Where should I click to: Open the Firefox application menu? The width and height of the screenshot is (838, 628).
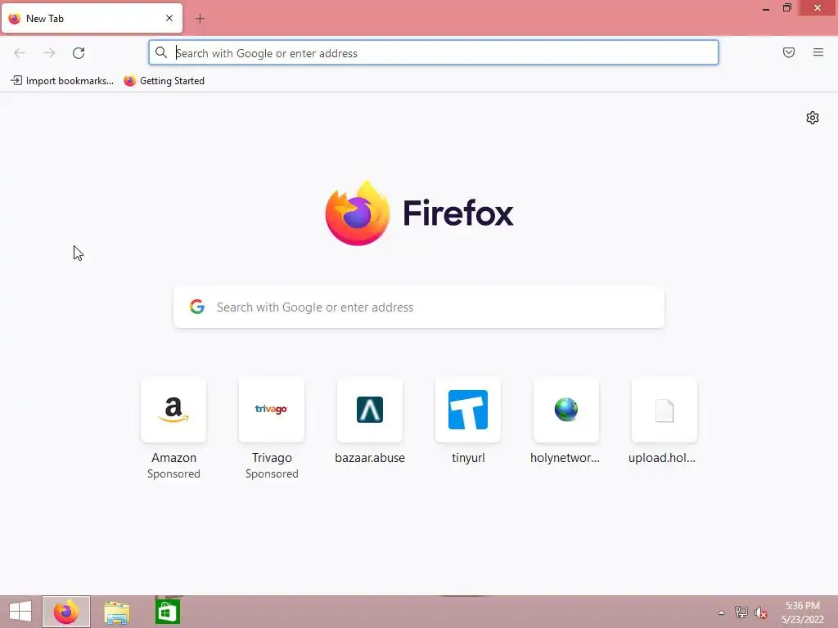pyautogui.click(x=818, y=52)
